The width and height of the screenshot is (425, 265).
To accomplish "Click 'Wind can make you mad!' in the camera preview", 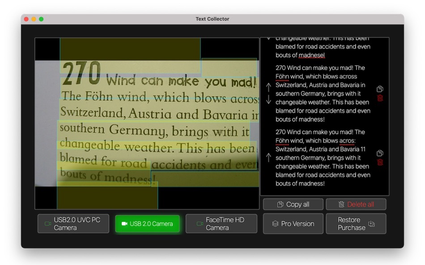I will (181, 81).
